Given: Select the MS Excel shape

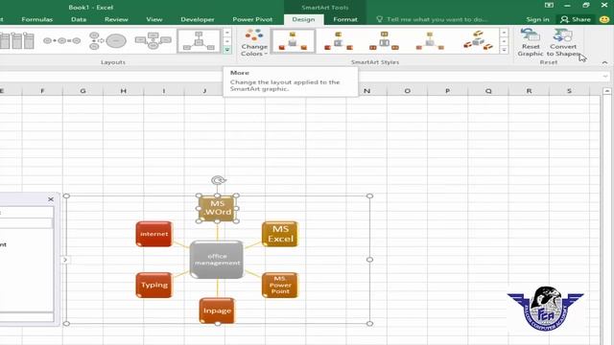Looking at the screenshot, I should [x=280, y=234].
